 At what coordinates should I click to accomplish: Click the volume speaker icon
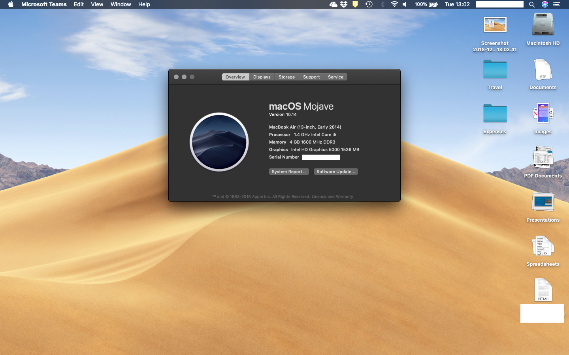pyautogui.click(x=405, y=4)
